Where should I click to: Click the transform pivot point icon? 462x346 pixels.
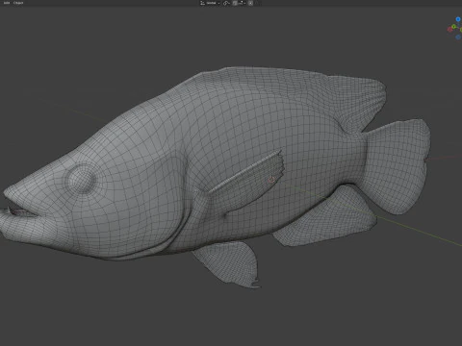click(x=226, y=3)
